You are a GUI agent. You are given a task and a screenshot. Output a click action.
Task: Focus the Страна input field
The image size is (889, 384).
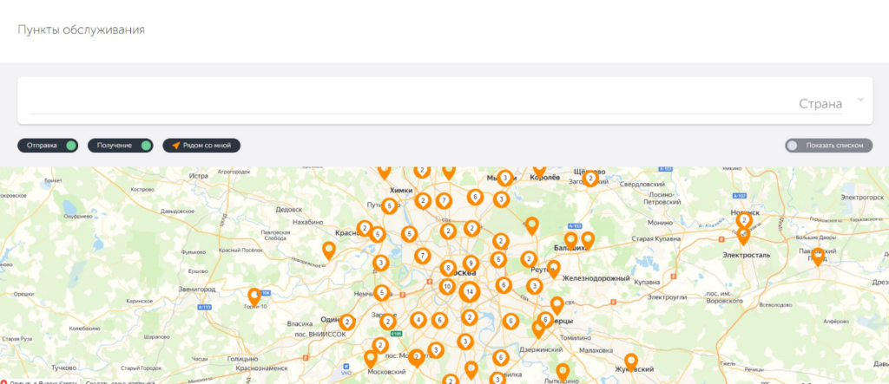[436, 104]
